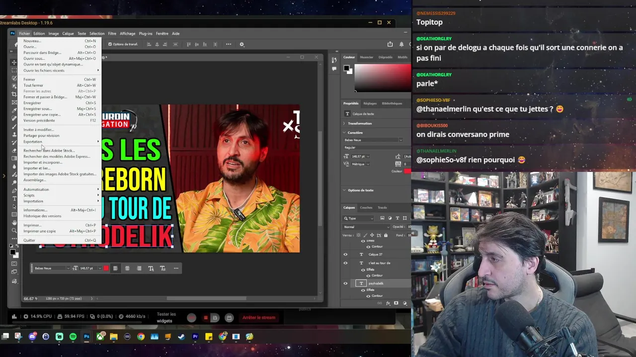The image size is (636, 357).
Task: Open the Normal blend mode dropdown
Action: pos(366,227)
